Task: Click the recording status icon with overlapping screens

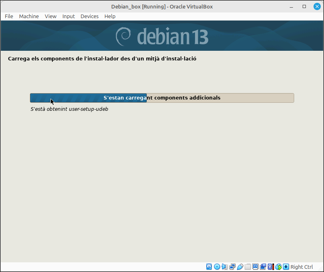Action: tap(263, 267)
